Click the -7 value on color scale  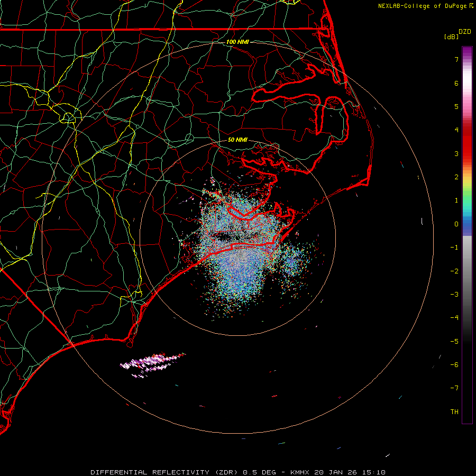point(454,388)
